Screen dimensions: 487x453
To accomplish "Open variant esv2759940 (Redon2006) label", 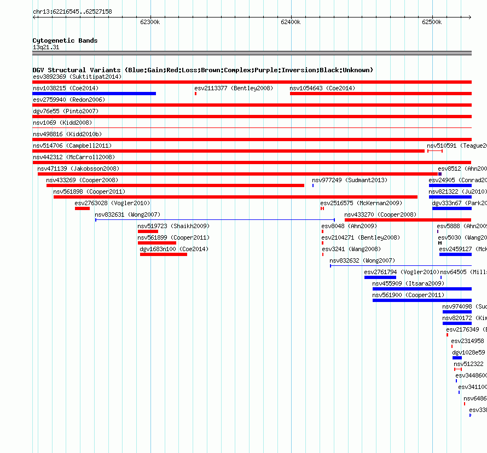I will [x=69, y=100].
